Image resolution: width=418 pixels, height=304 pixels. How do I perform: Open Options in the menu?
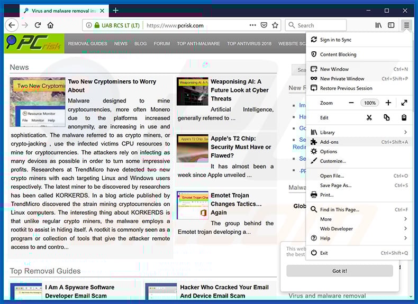(x=359, y=152)
